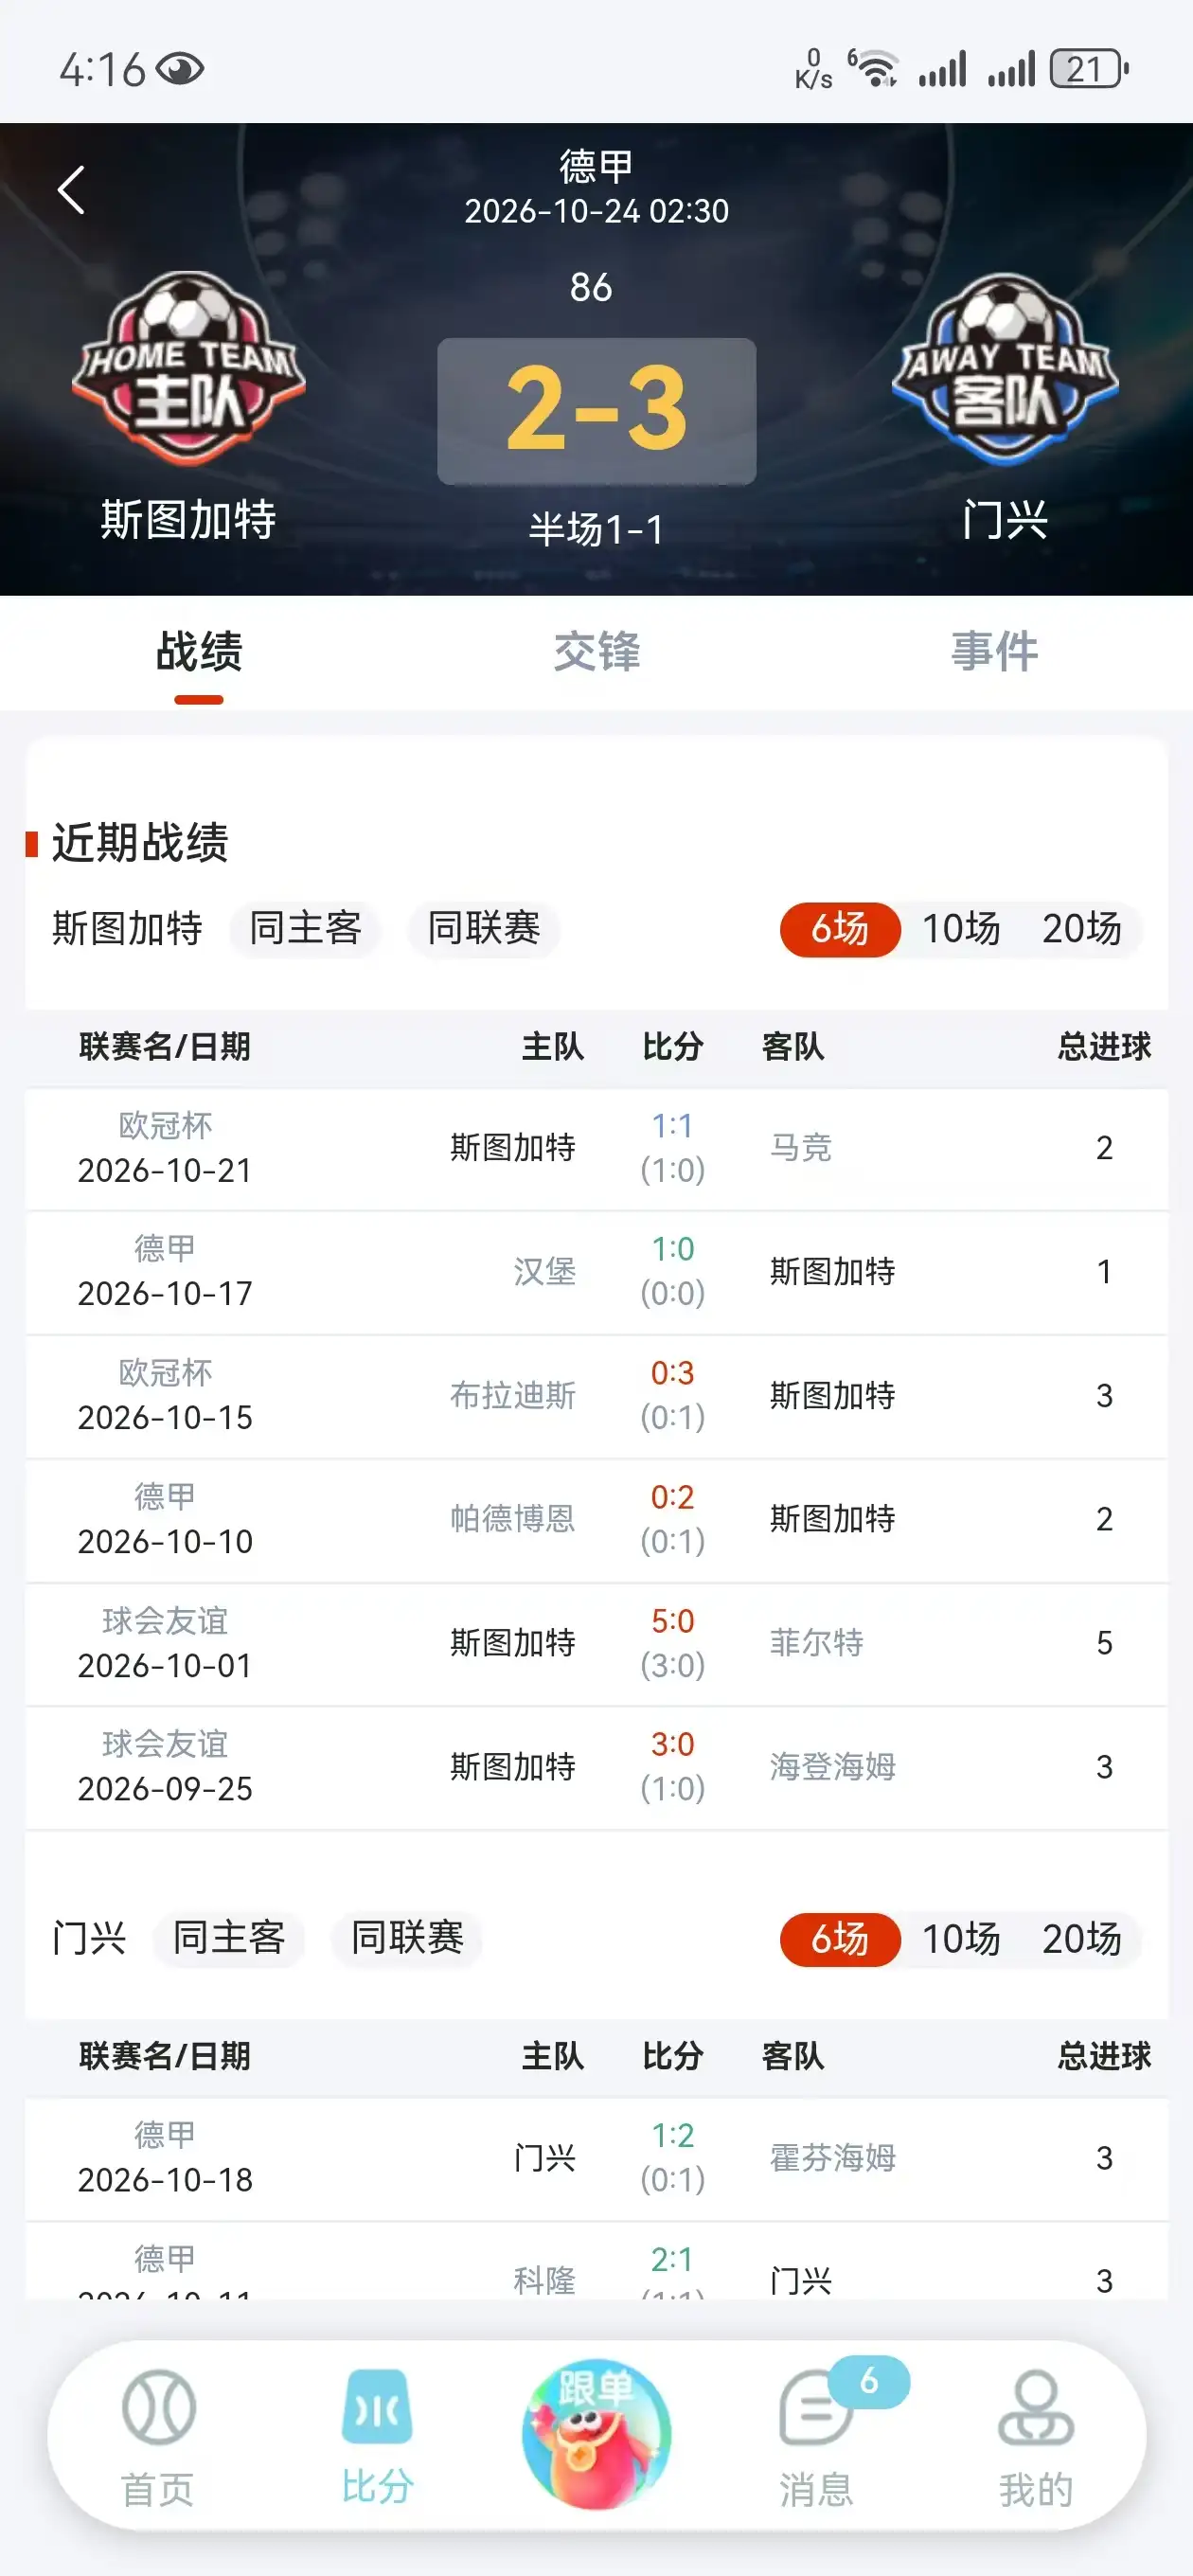The width and height of the screenshot is (1193, 2576).
Task: Tap home team name 斯图加特 in header
Action: click(x=188, y=521)
